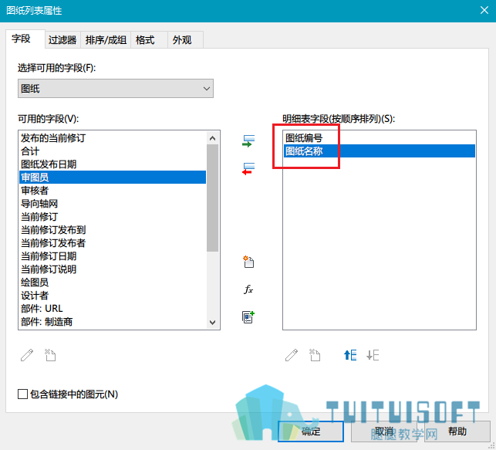Select the 当前修订日期 field
This screenshot has width=496, height=450.
(113, 256)
